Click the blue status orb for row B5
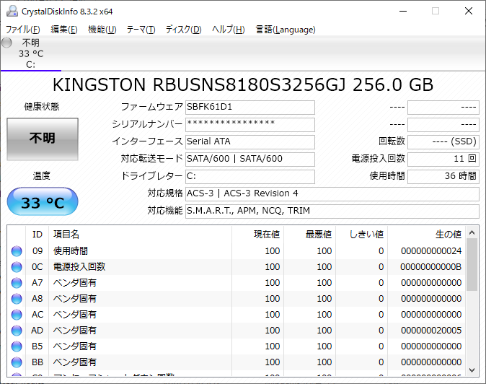Viewport: 486px width, 384px height. pyautogui.click(x=17, y=346)
